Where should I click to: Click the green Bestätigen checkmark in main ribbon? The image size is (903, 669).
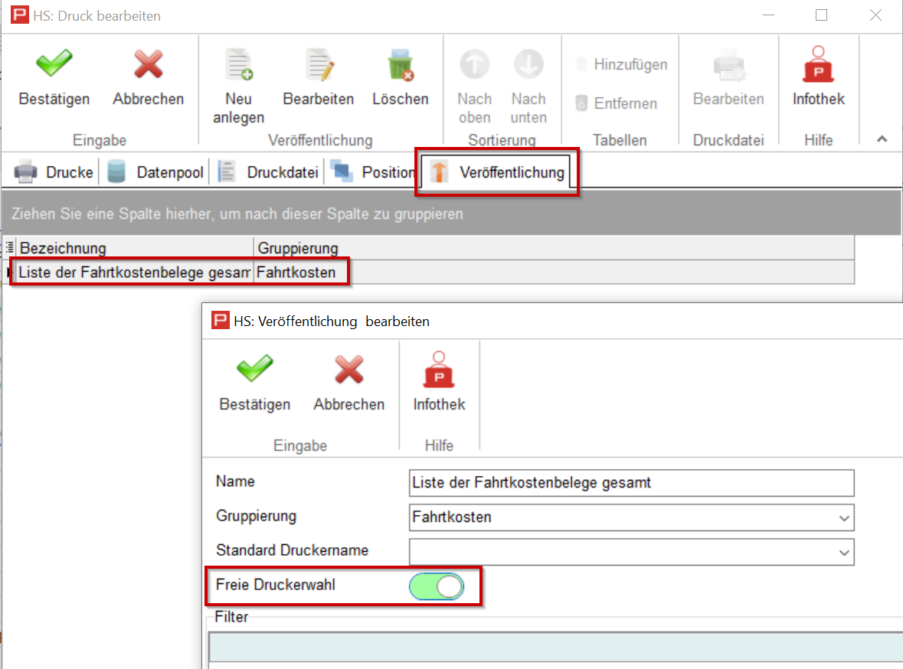pos(54,66)
